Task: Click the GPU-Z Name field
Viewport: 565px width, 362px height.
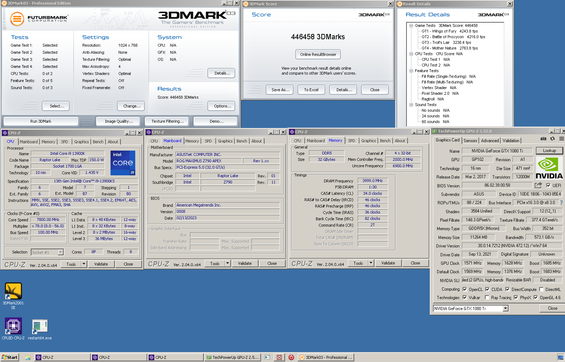Action: click(x=497, y=151)
